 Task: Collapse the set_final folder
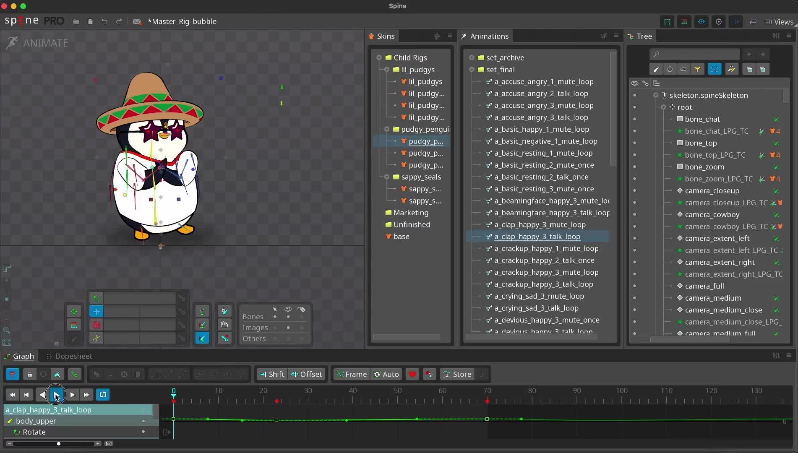472,70
